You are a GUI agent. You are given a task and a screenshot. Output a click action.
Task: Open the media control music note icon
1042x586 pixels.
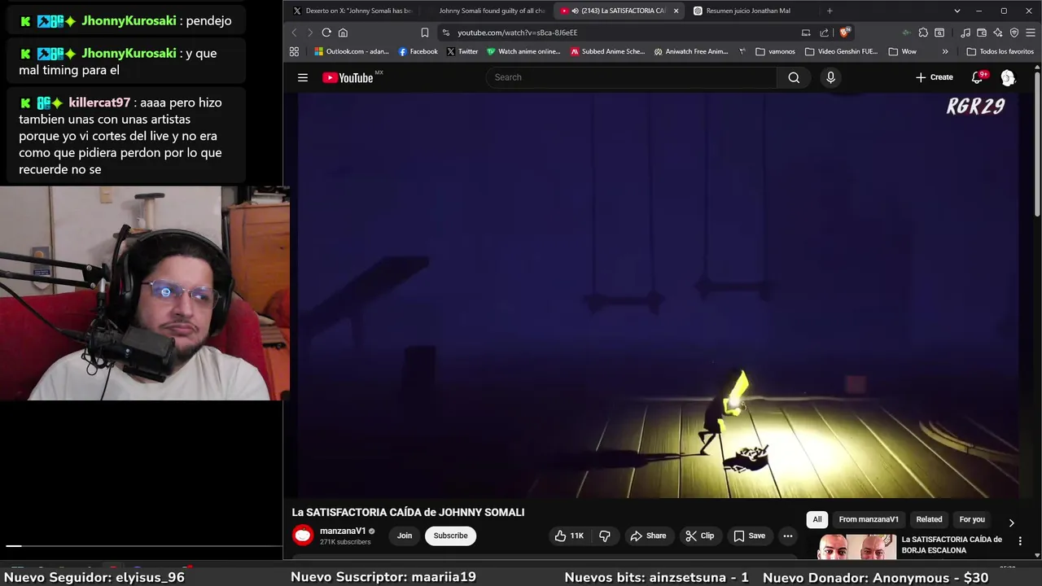coord(965,33)
